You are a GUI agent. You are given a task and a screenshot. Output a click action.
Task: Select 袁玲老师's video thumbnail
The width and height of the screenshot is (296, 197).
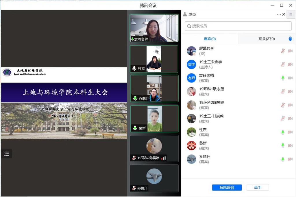coord(154,28)
